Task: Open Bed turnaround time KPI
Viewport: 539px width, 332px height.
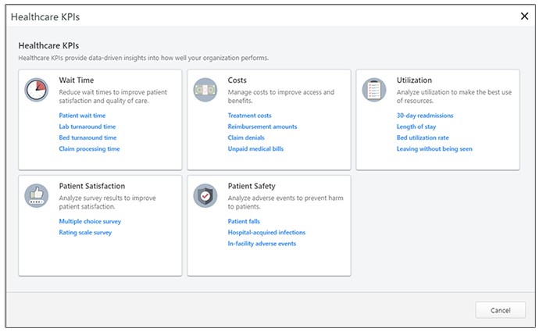Action: pyautogui.click(x=87, y=137)
